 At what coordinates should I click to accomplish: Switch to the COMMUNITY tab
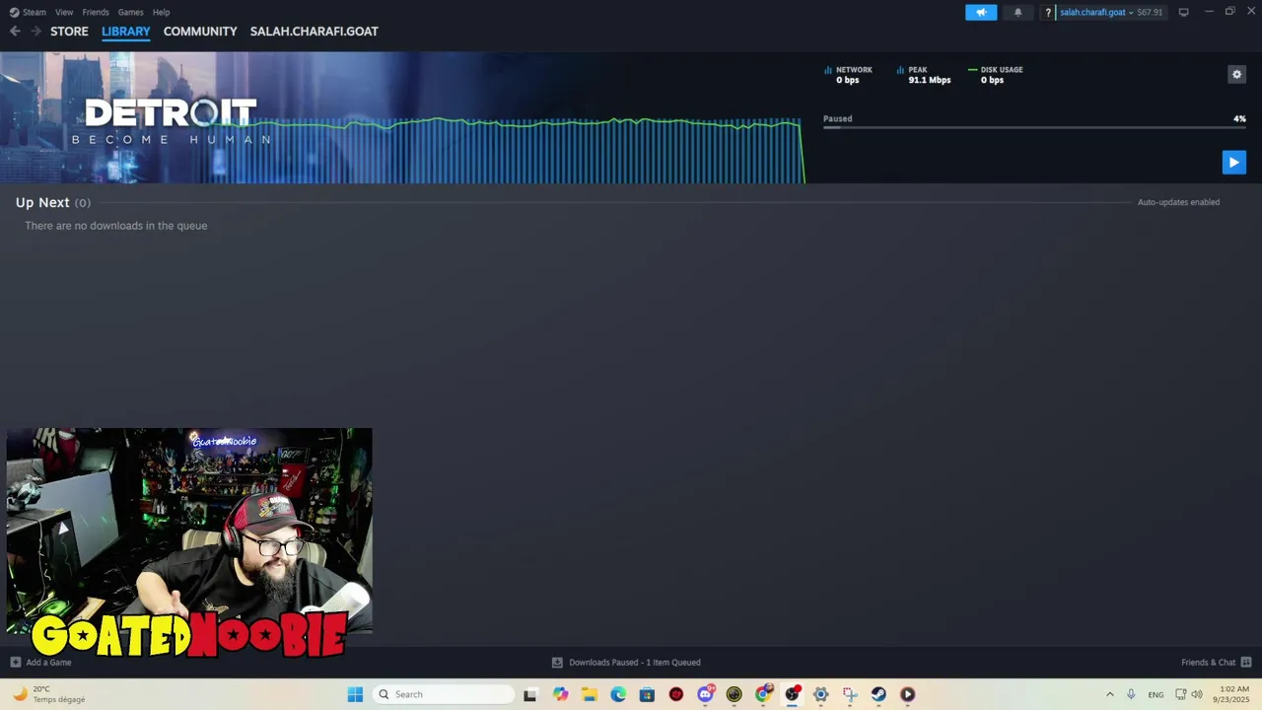point(200,32)
